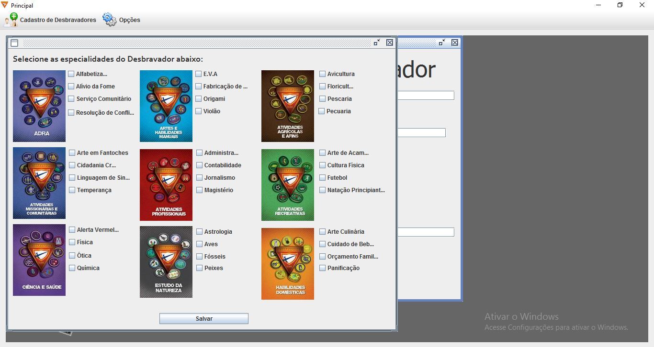This screenshot has height=347, width=654.
Task: Select the Química checkbox
Action: [72, 268]
